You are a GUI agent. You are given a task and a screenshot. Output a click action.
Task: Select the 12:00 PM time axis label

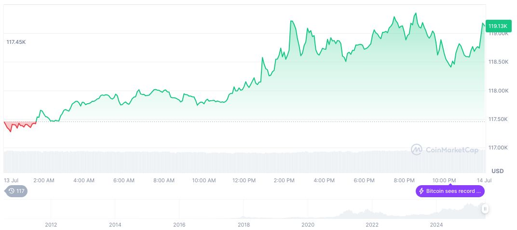pyautogui.click(x=244, y=180)
